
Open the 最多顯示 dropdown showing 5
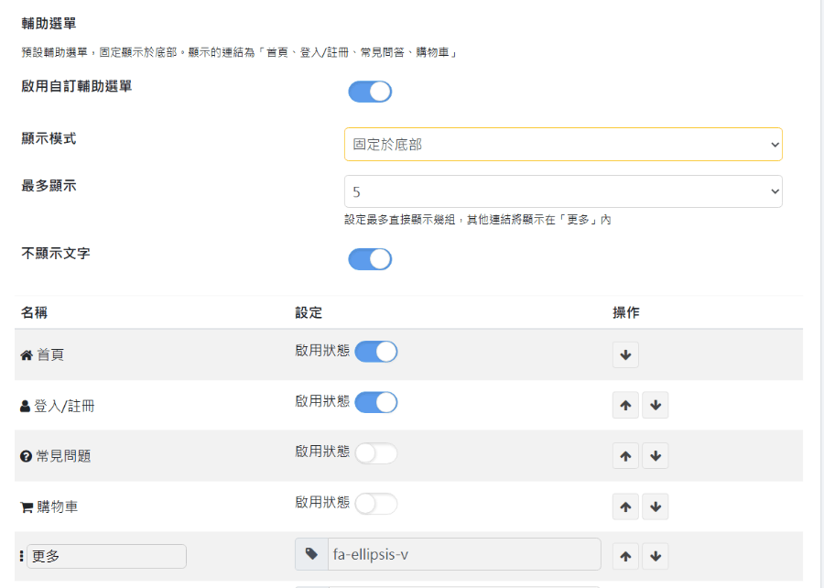coord(563,191)
